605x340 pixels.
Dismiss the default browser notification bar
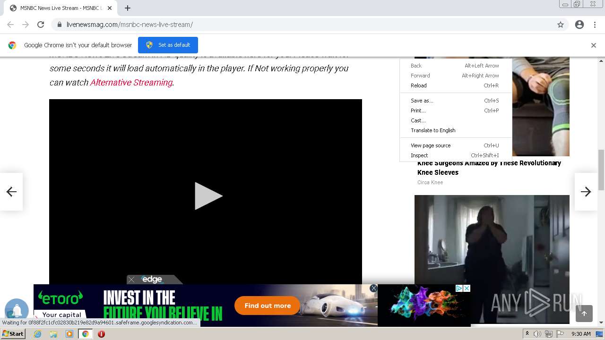click(x=594, y=45)
